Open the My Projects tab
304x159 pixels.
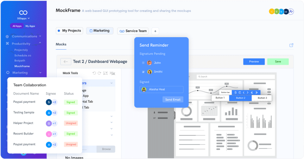click(x=69, y=31)
